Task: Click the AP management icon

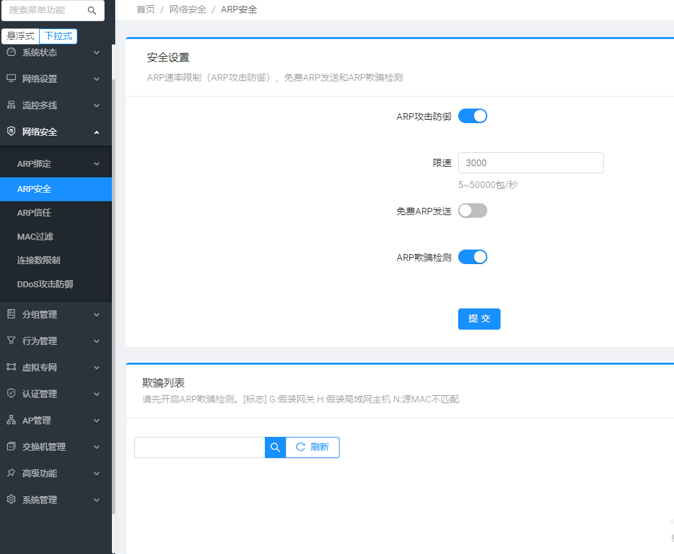Action: pyautogui.click(x=11, y=420)
